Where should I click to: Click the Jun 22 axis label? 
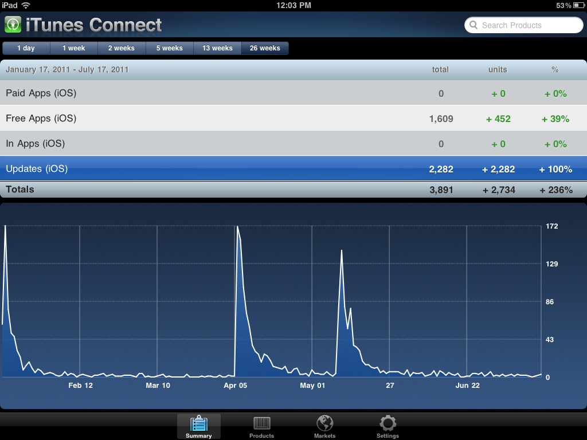(x=468, y=386)
